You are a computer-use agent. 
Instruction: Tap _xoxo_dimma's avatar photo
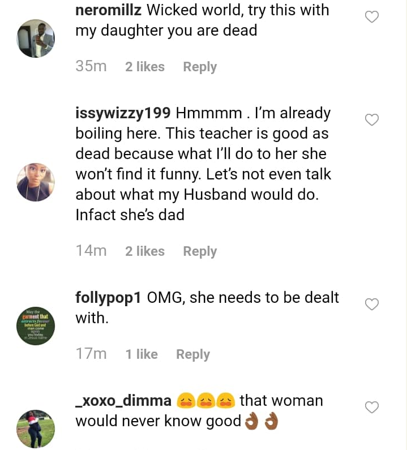click(36, 429)
